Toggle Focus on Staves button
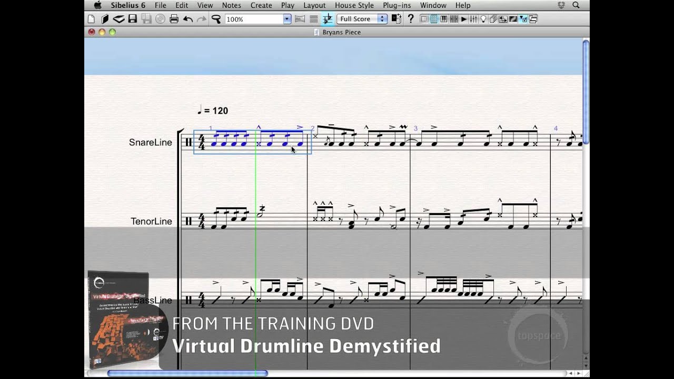The width and height of the screenshot is (674, 379). coord(313,19)
